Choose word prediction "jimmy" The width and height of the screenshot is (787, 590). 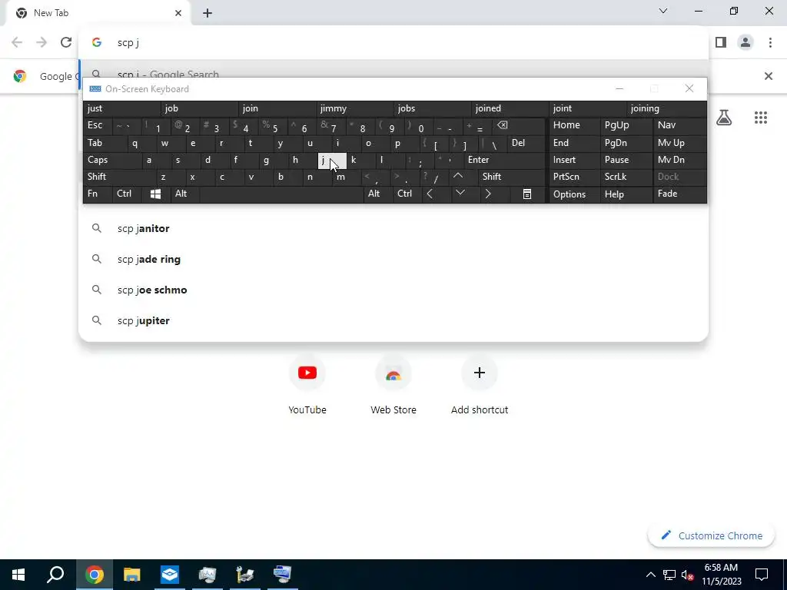(356, 108)
